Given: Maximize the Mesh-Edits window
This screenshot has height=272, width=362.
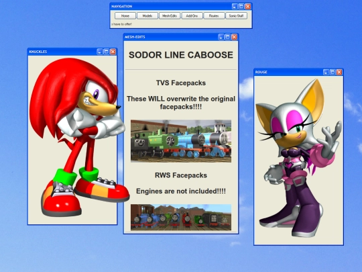Looking at the screenshot, I should tap(228, 37).
